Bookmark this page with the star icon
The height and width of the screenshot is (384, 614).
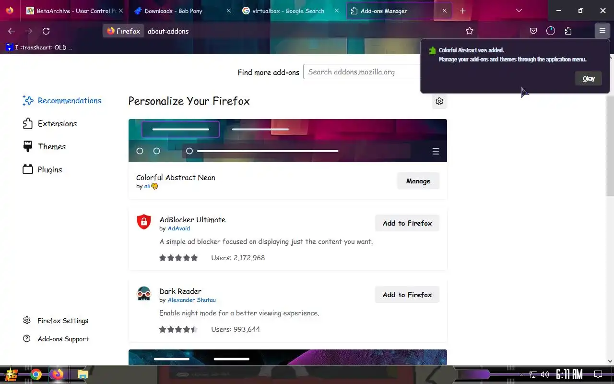(x=470, y=31)
